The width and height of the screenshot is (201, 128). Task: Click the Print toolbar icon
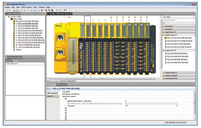(20, 10)
